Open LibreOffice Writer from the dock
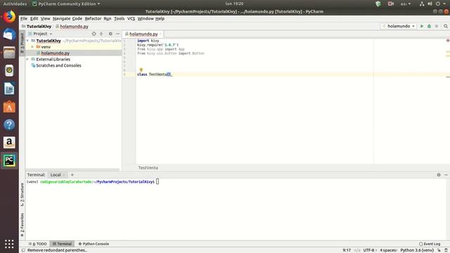450x253 pixels. coord(9,89)
